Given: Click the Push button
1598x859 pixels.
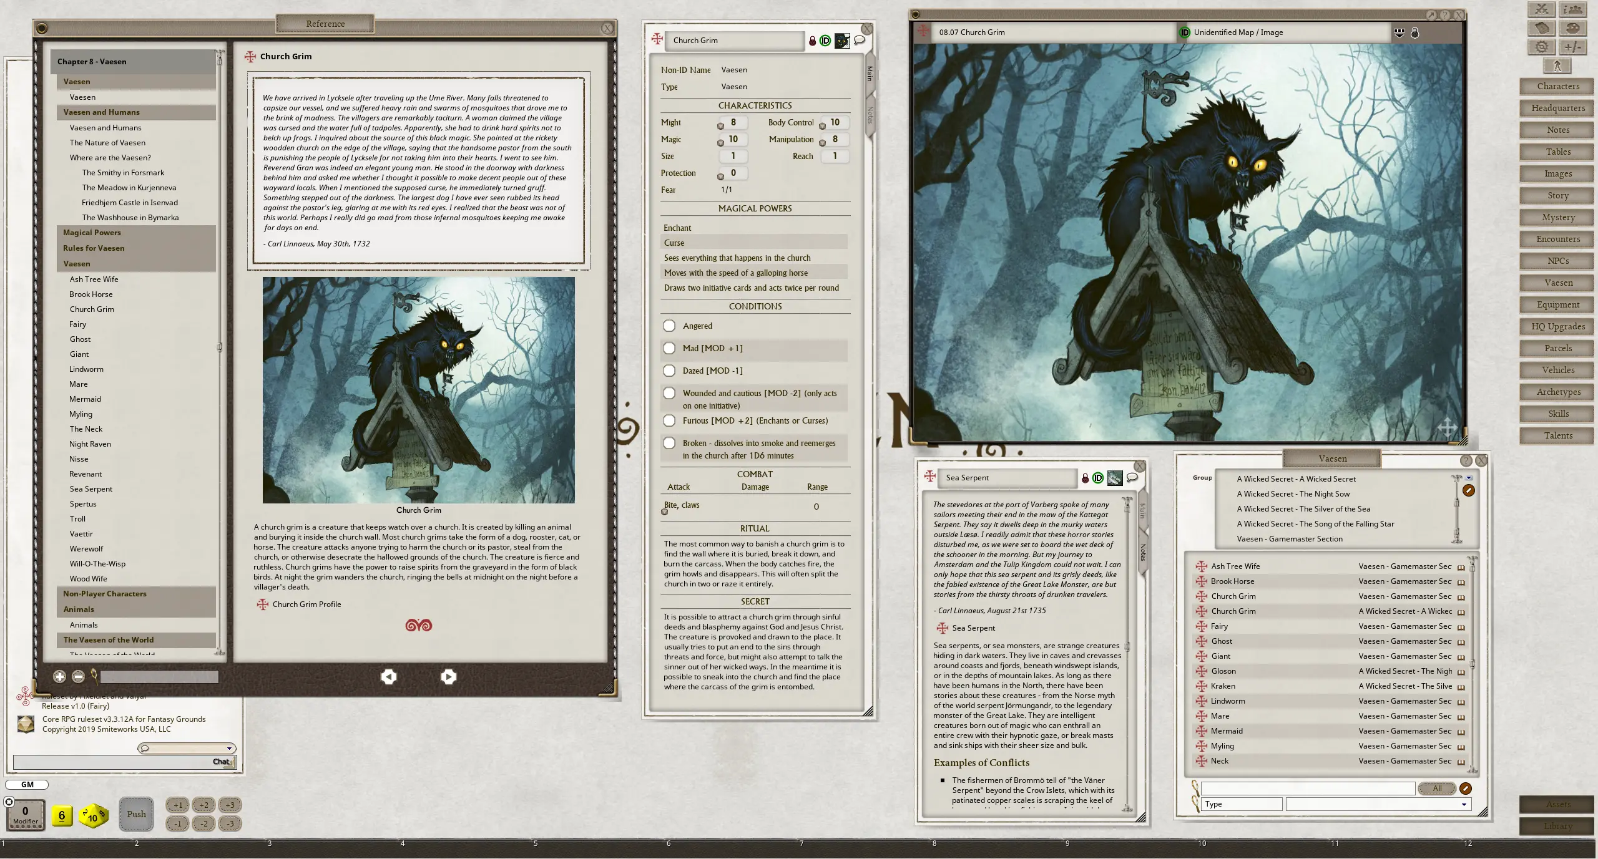Looking at the screenshot, I should click(136, 815).
